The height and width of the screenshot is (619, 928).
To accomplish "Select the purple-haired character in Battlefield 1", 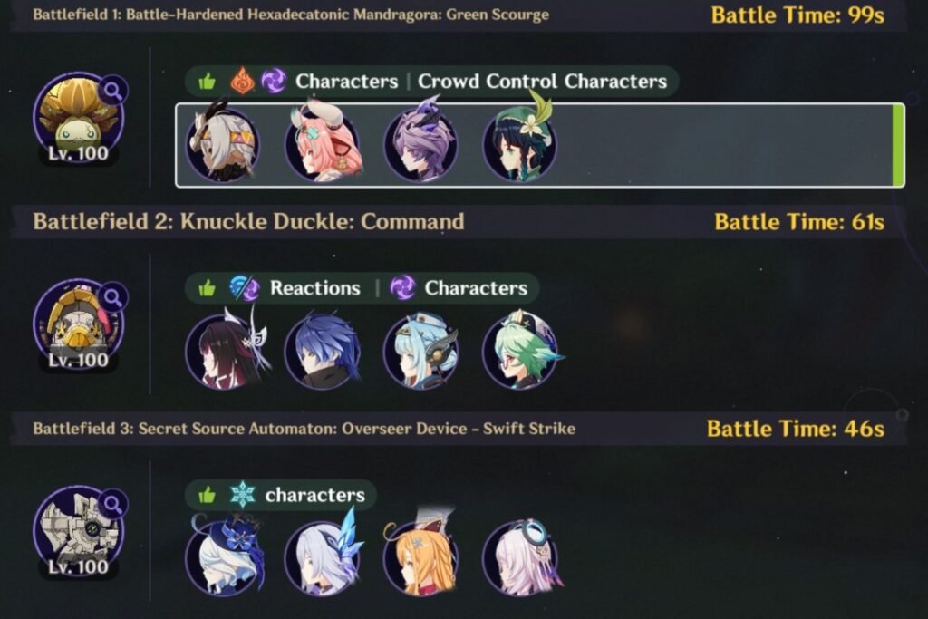I will click(420, 142).
